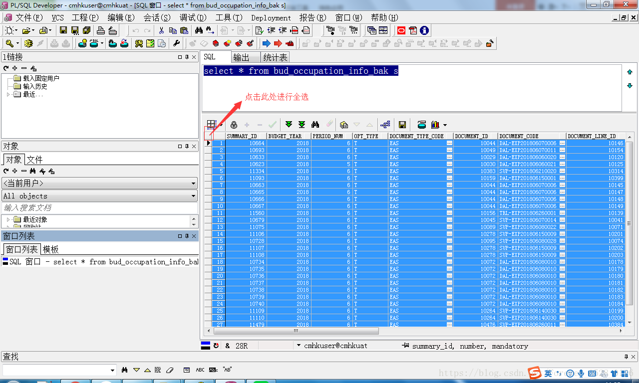Fetch last page with green arrow bar icon
Screen dimensions: 639x383
(x=302, y=125)
